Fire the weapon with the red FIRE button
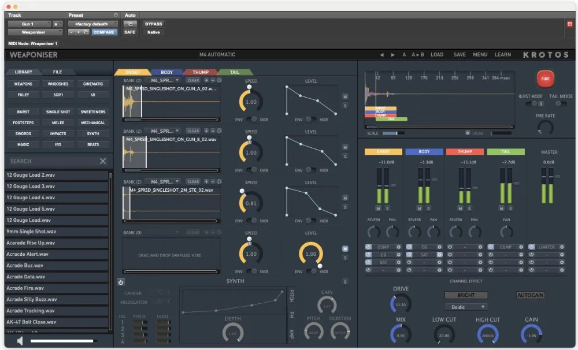 pos(545,79)
